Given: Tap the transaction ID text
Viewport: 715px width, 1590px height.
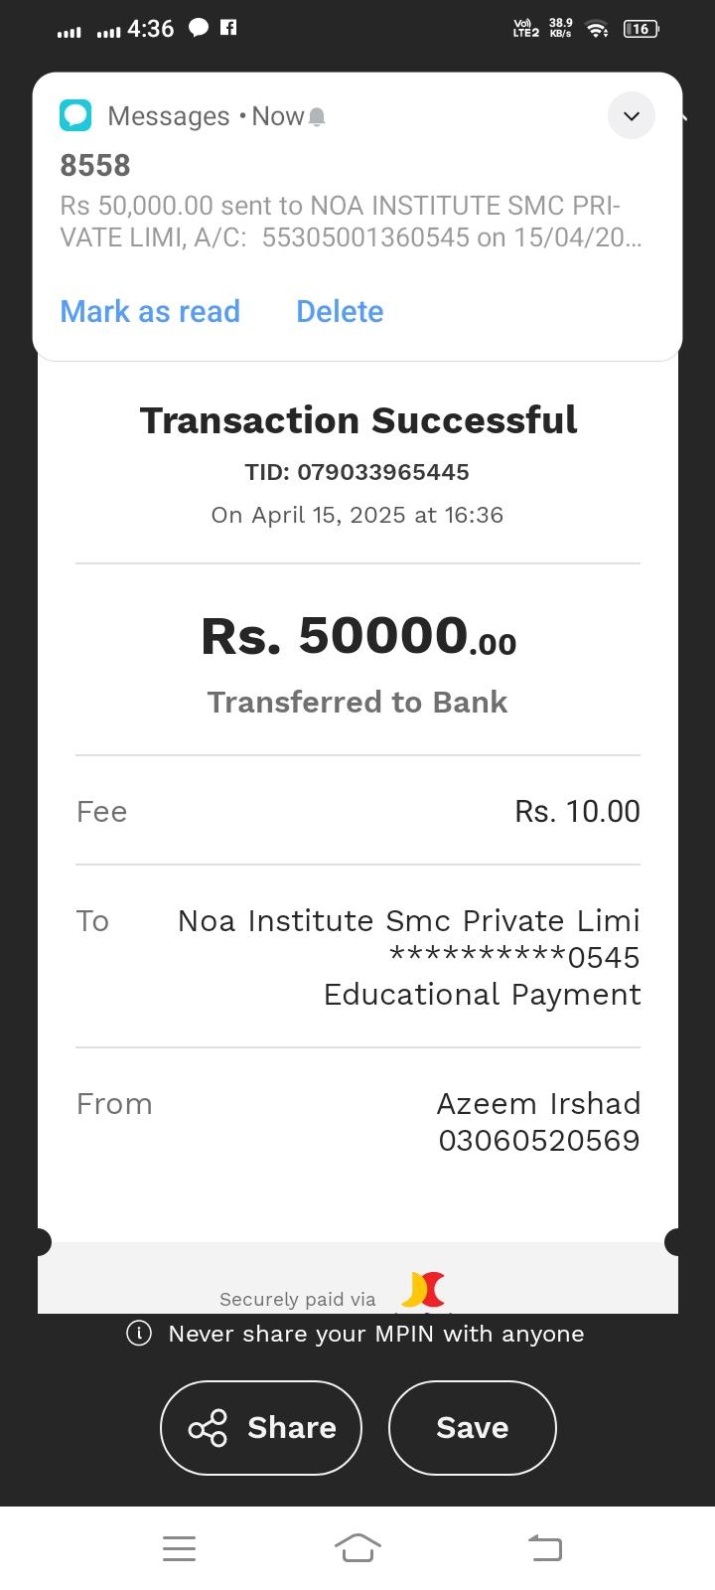Looking at the screenshot, I should (x=357, y=472).
